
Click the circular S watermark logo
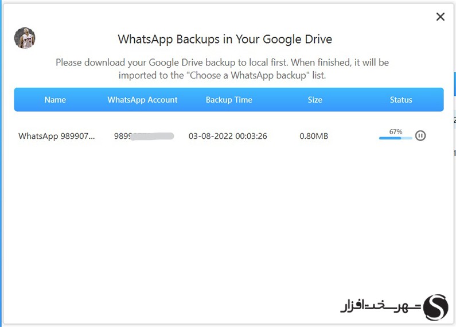click(x=436, y=307)
